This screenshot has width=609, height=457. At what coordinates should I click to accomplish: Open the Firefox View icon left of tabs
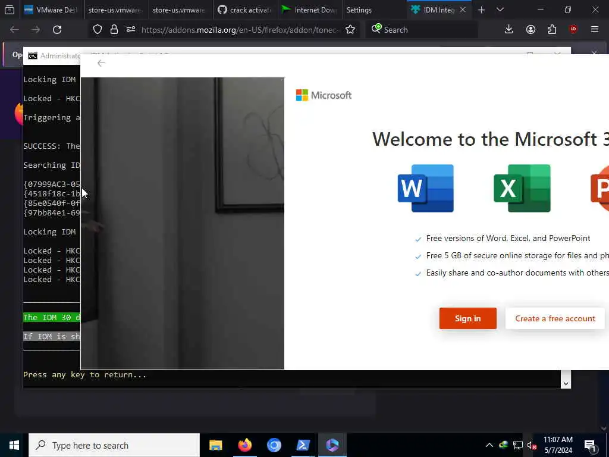[x=10, y=10]
